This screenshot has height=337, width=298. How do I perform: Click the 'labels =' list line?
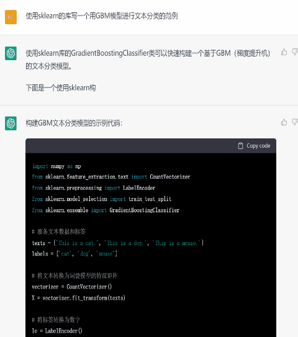pyautogui.click(x=74, y=254)
